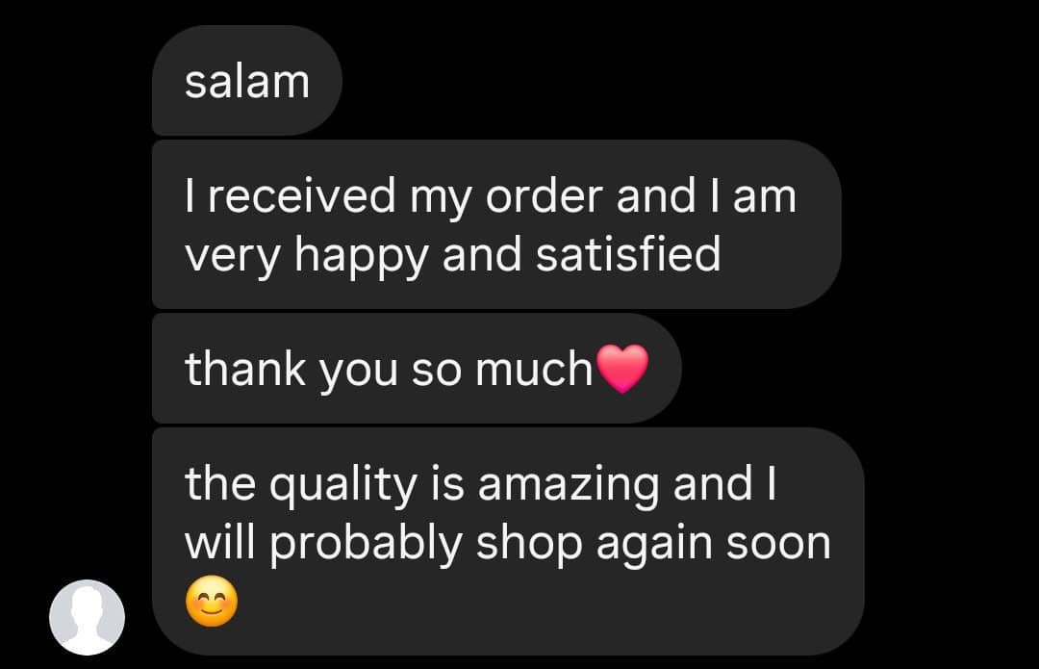Click the word "shop" in last message

[x=529, y=544]
